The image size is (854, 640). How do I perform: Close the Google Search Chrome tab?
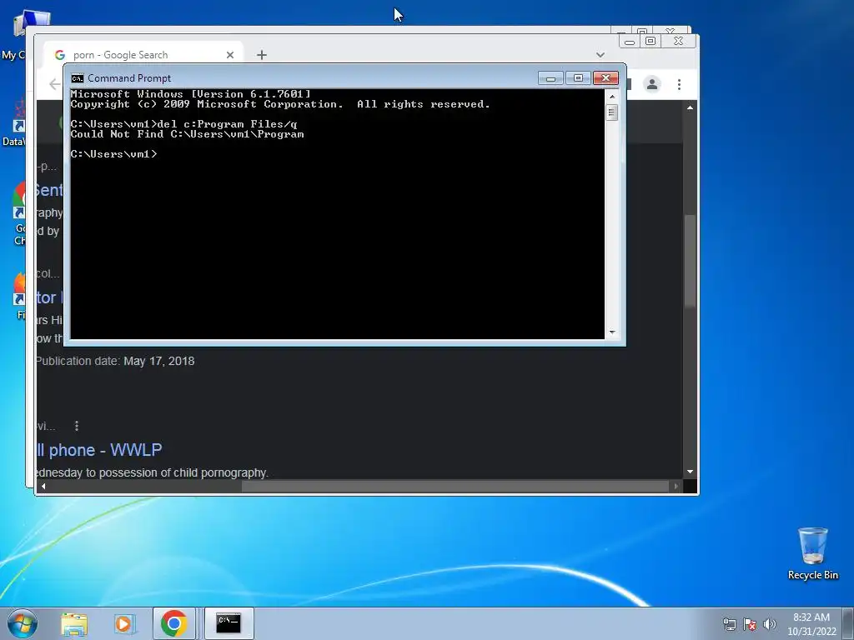(x=230, y=55)
